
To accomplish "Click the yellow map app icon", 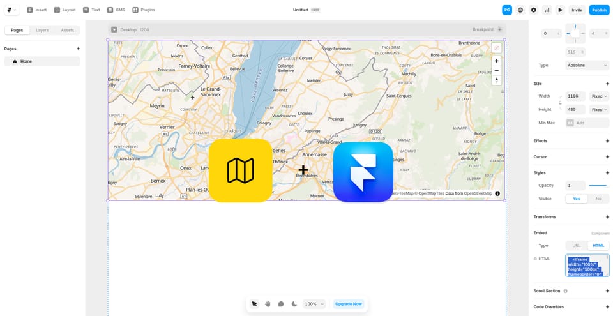I will point(241,170).
